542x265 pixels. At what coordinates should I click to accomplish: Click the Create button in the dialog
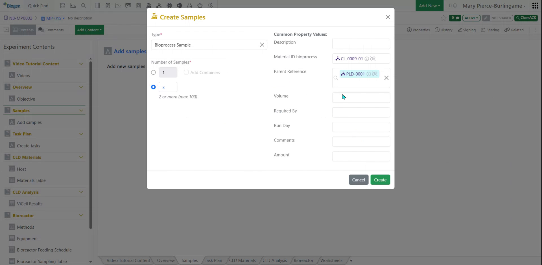click(x=380, y=180)
